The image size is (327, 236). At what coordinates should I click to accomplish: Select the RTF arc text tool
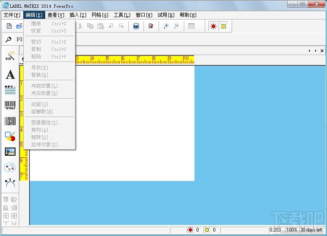point(10,183)
